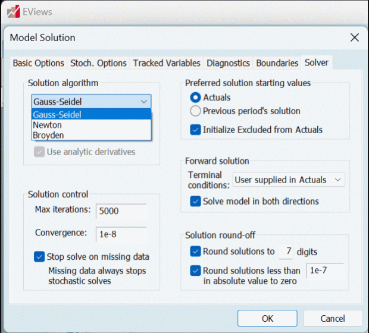Open the Stoch. Options tab
Image resolution: width=369 pixels, height=333 pixels.
[x=98, y=63]
